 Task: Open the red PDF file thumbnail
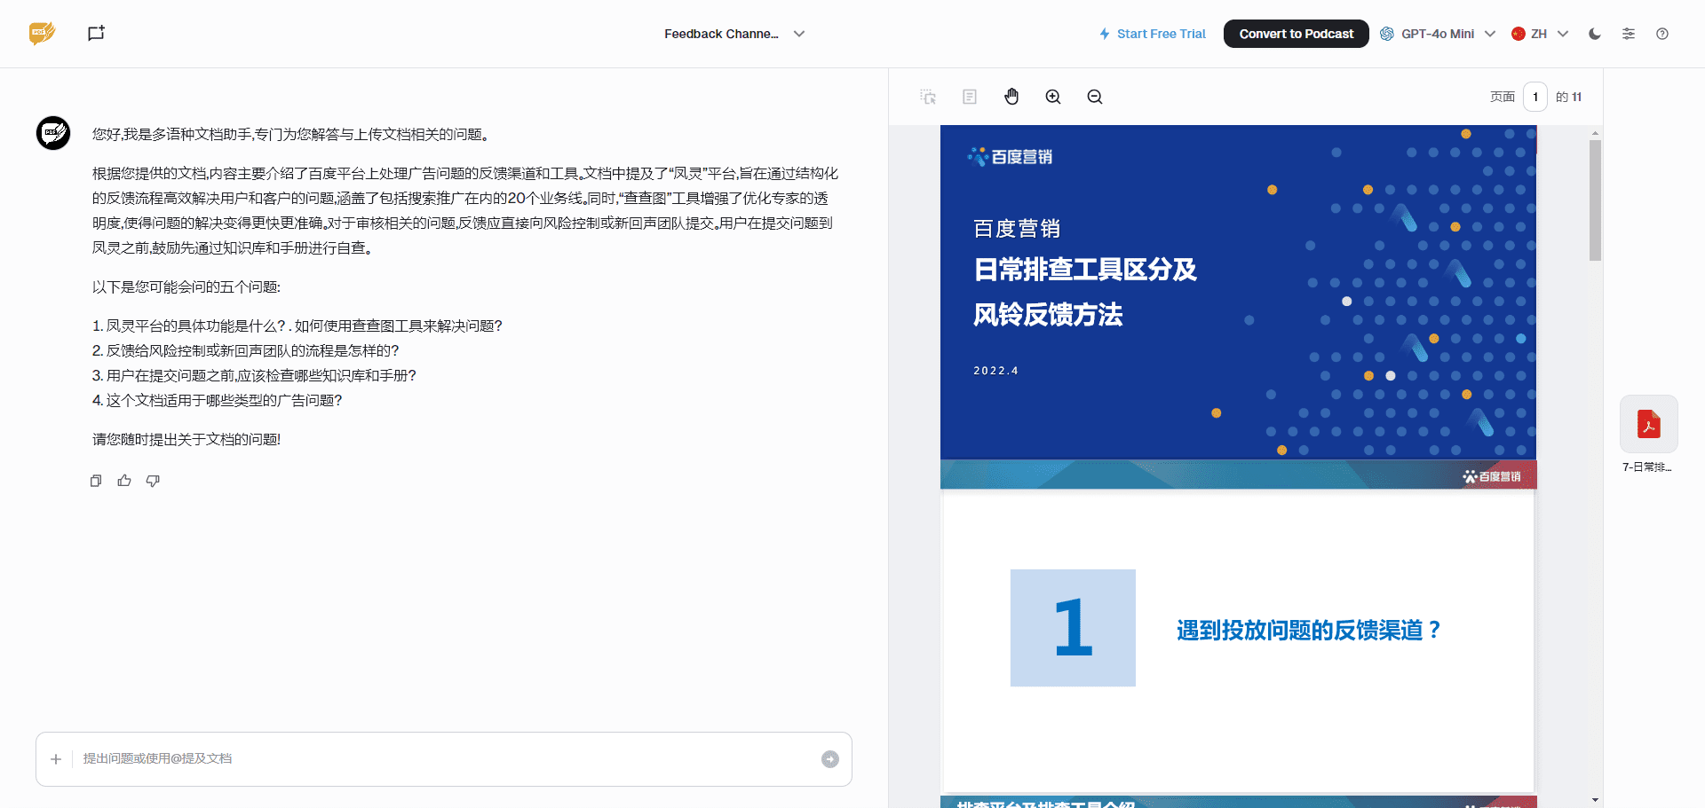pyautogui.click(x=1649, y=424)
